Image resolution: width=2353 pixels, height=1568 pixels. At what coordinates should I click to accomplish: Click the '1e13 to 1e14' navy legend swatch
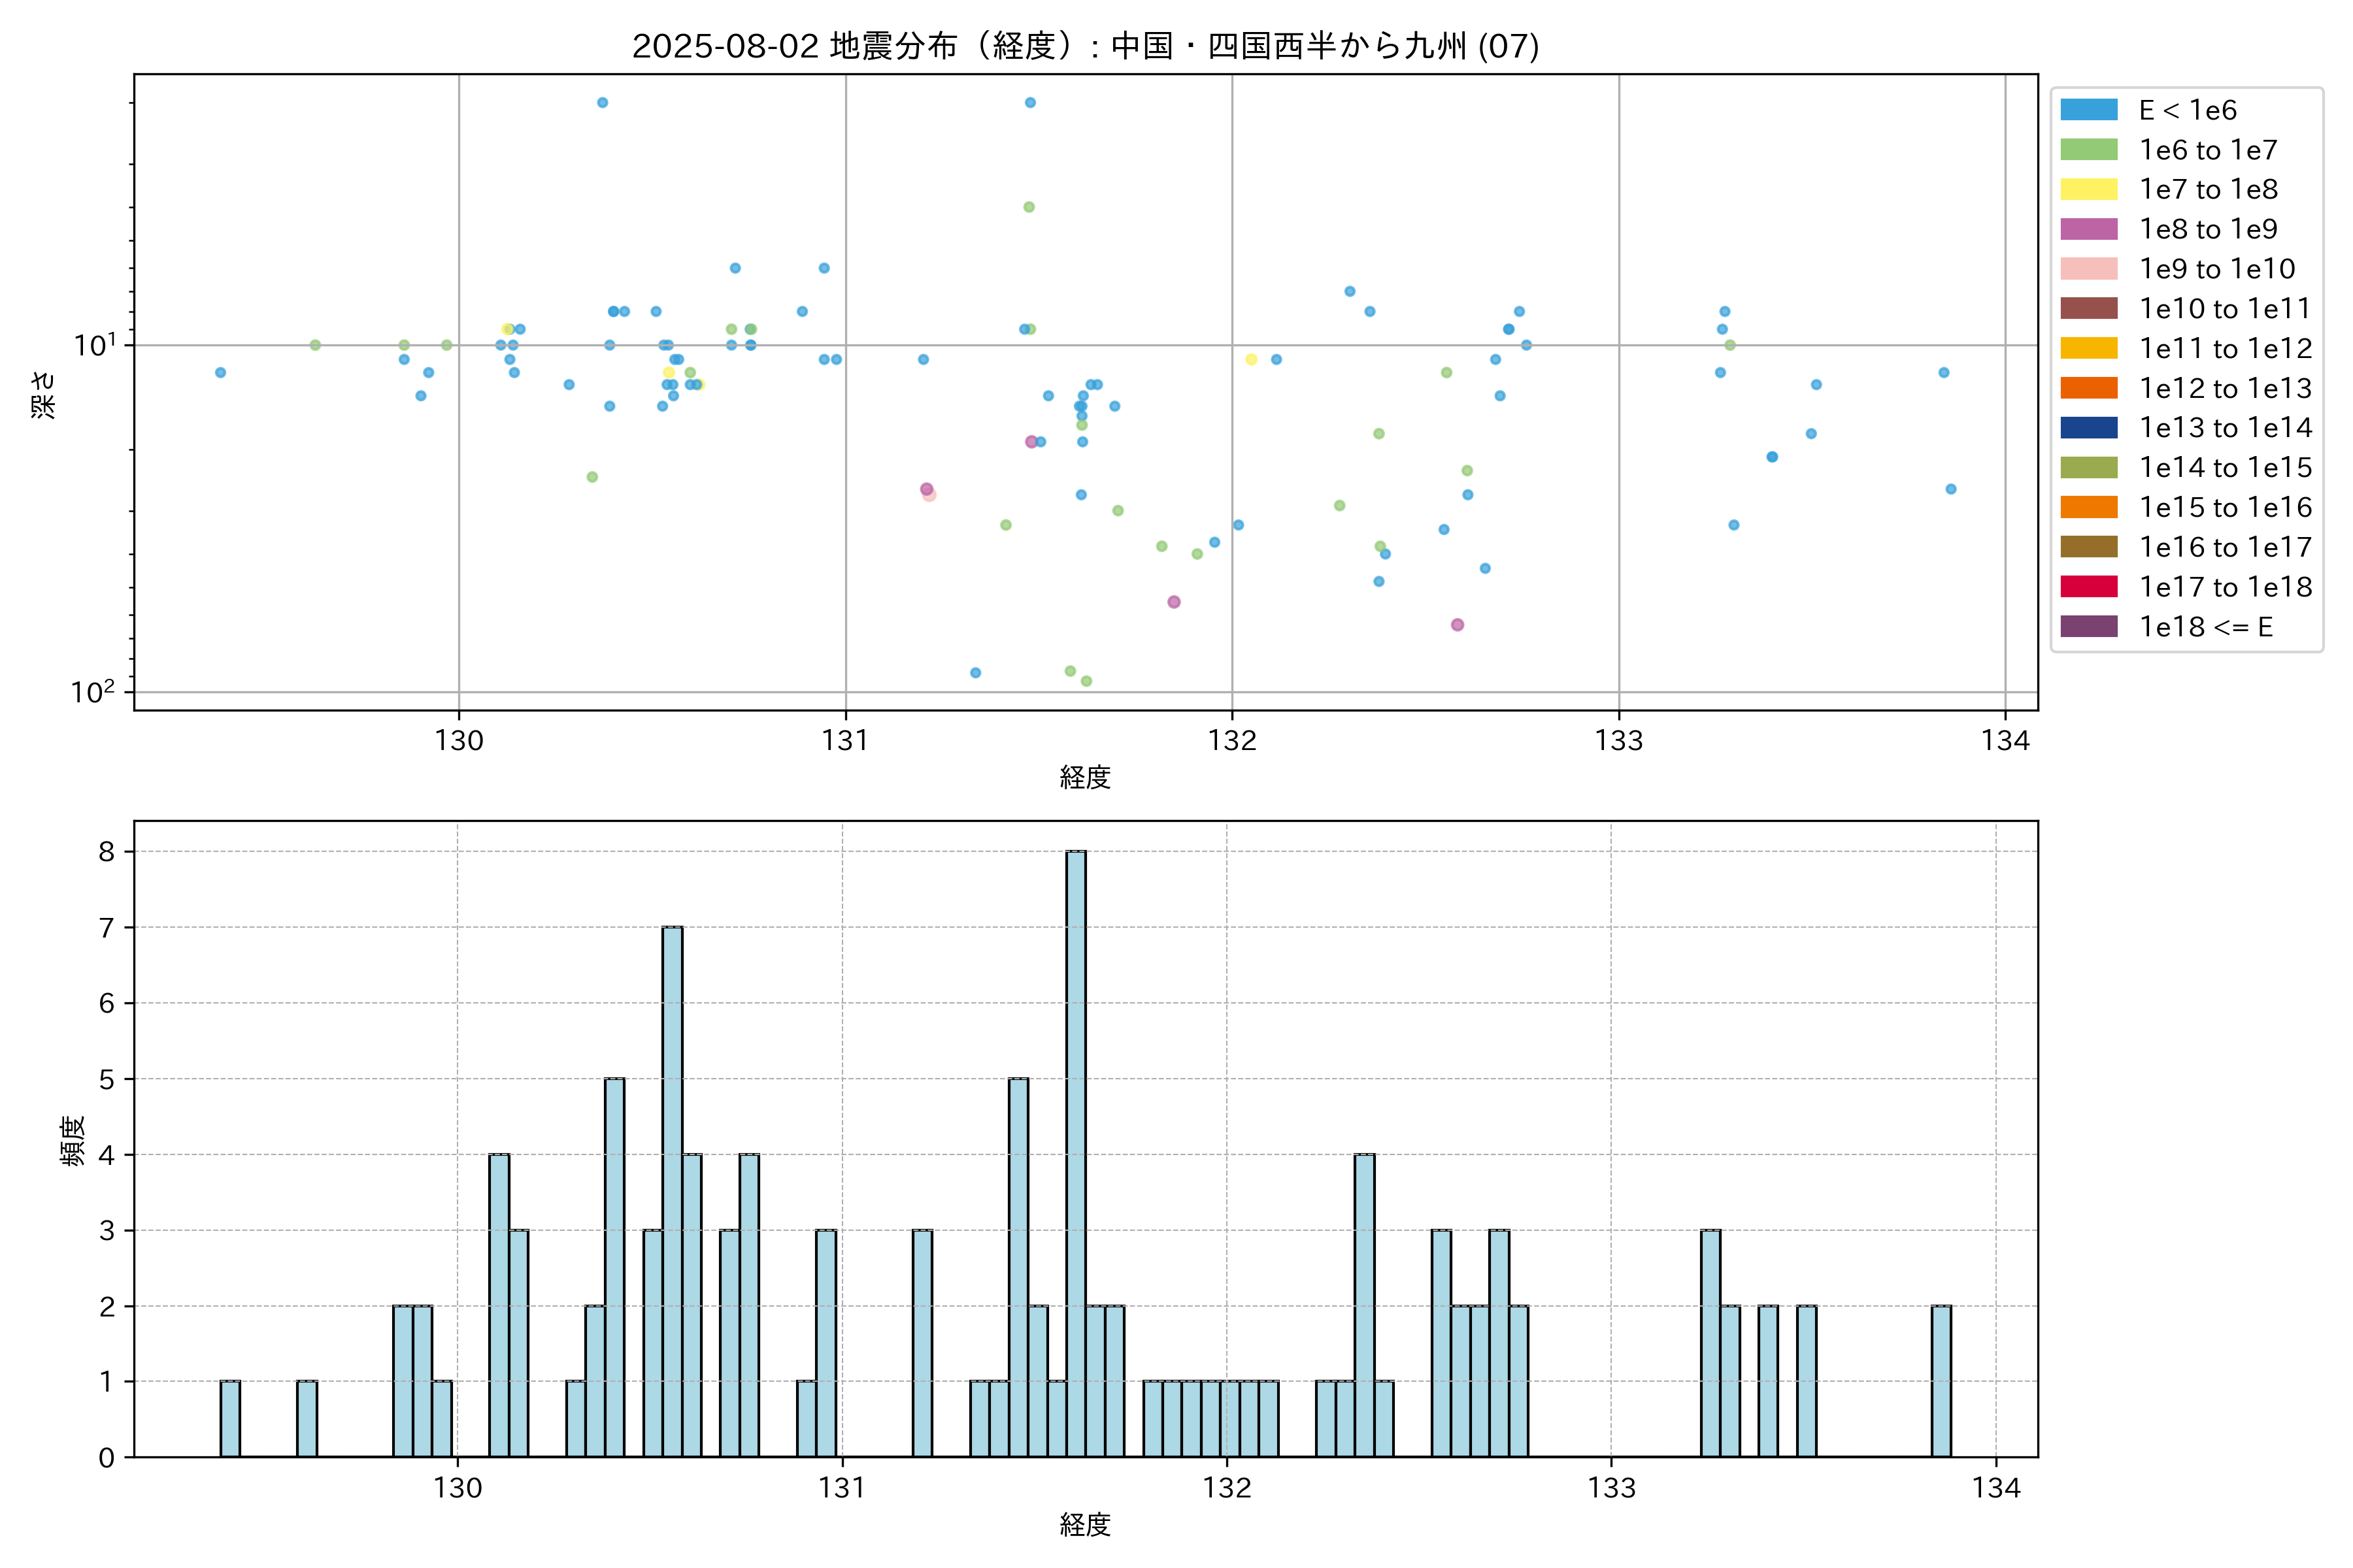click(2088, 428)
